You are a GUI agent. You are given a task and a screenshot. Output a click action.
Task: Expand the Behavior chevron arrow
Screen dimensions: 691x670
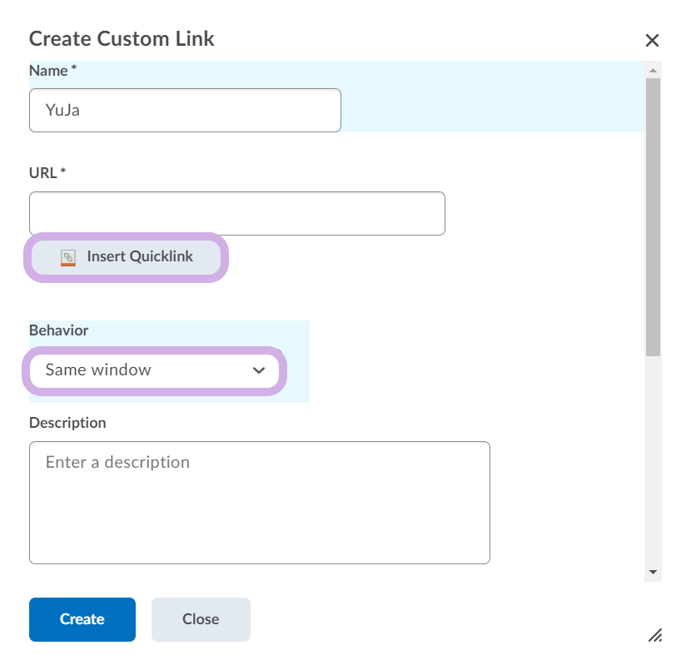pos(258,370)
